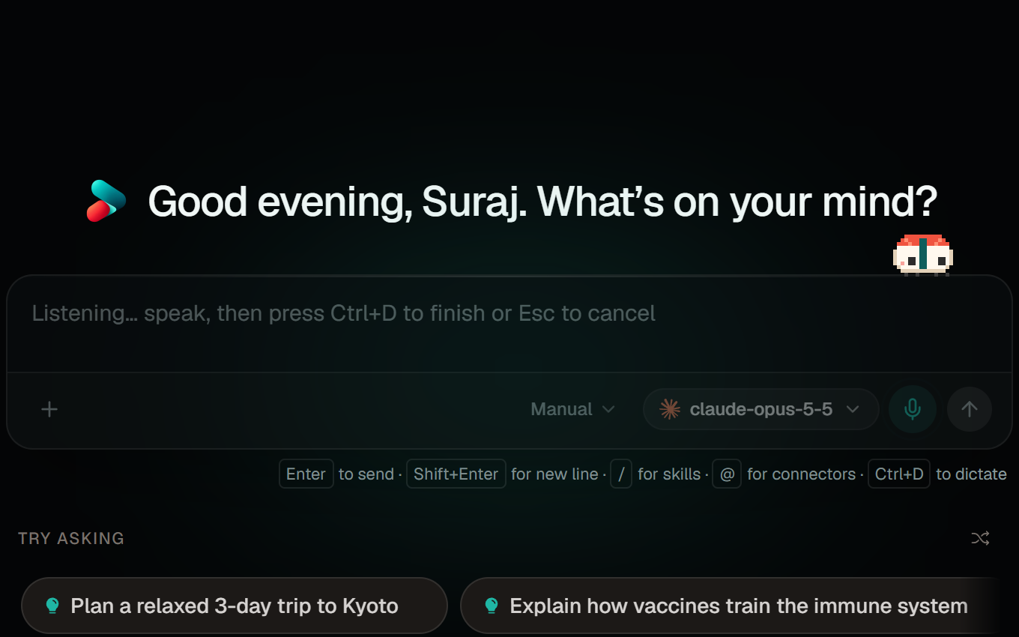Choose 'Explain how vaccines train the immune system'

(739, 606)
